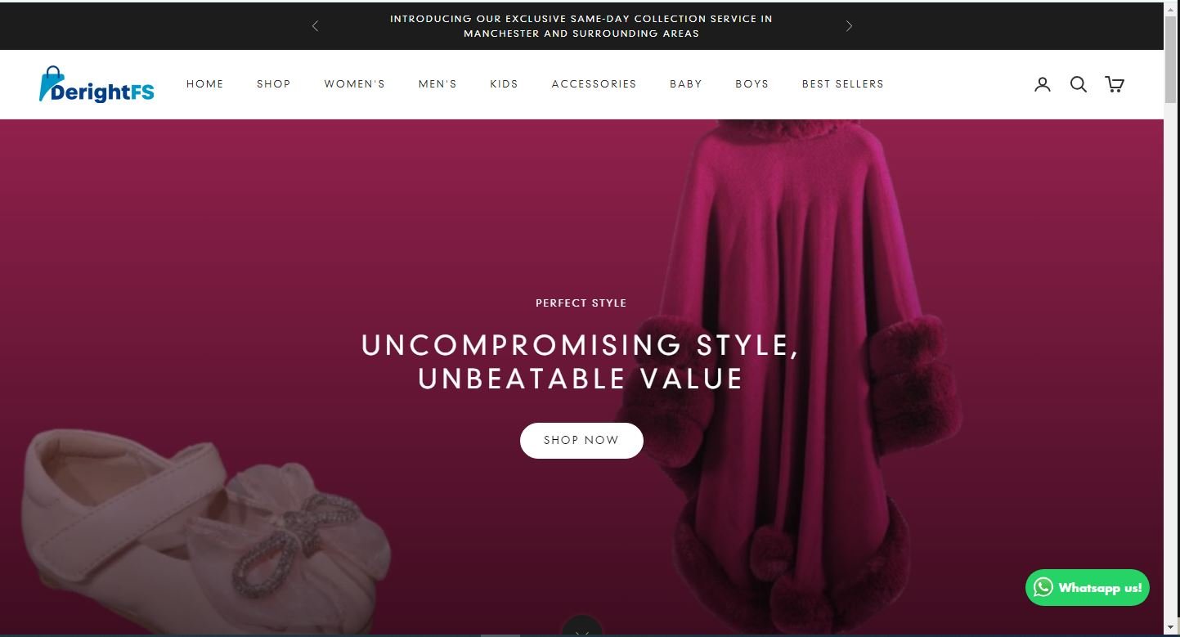This screenshot has height=637, width=1180.
Task: Click the Shop Now button
Action: (x=581, y=441)
